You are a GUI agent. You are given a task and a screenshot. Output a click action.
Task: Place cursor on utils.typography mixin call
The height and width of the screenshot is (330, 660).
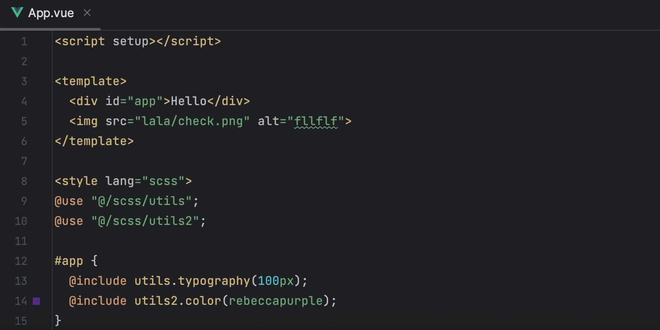tap(192, 281)
